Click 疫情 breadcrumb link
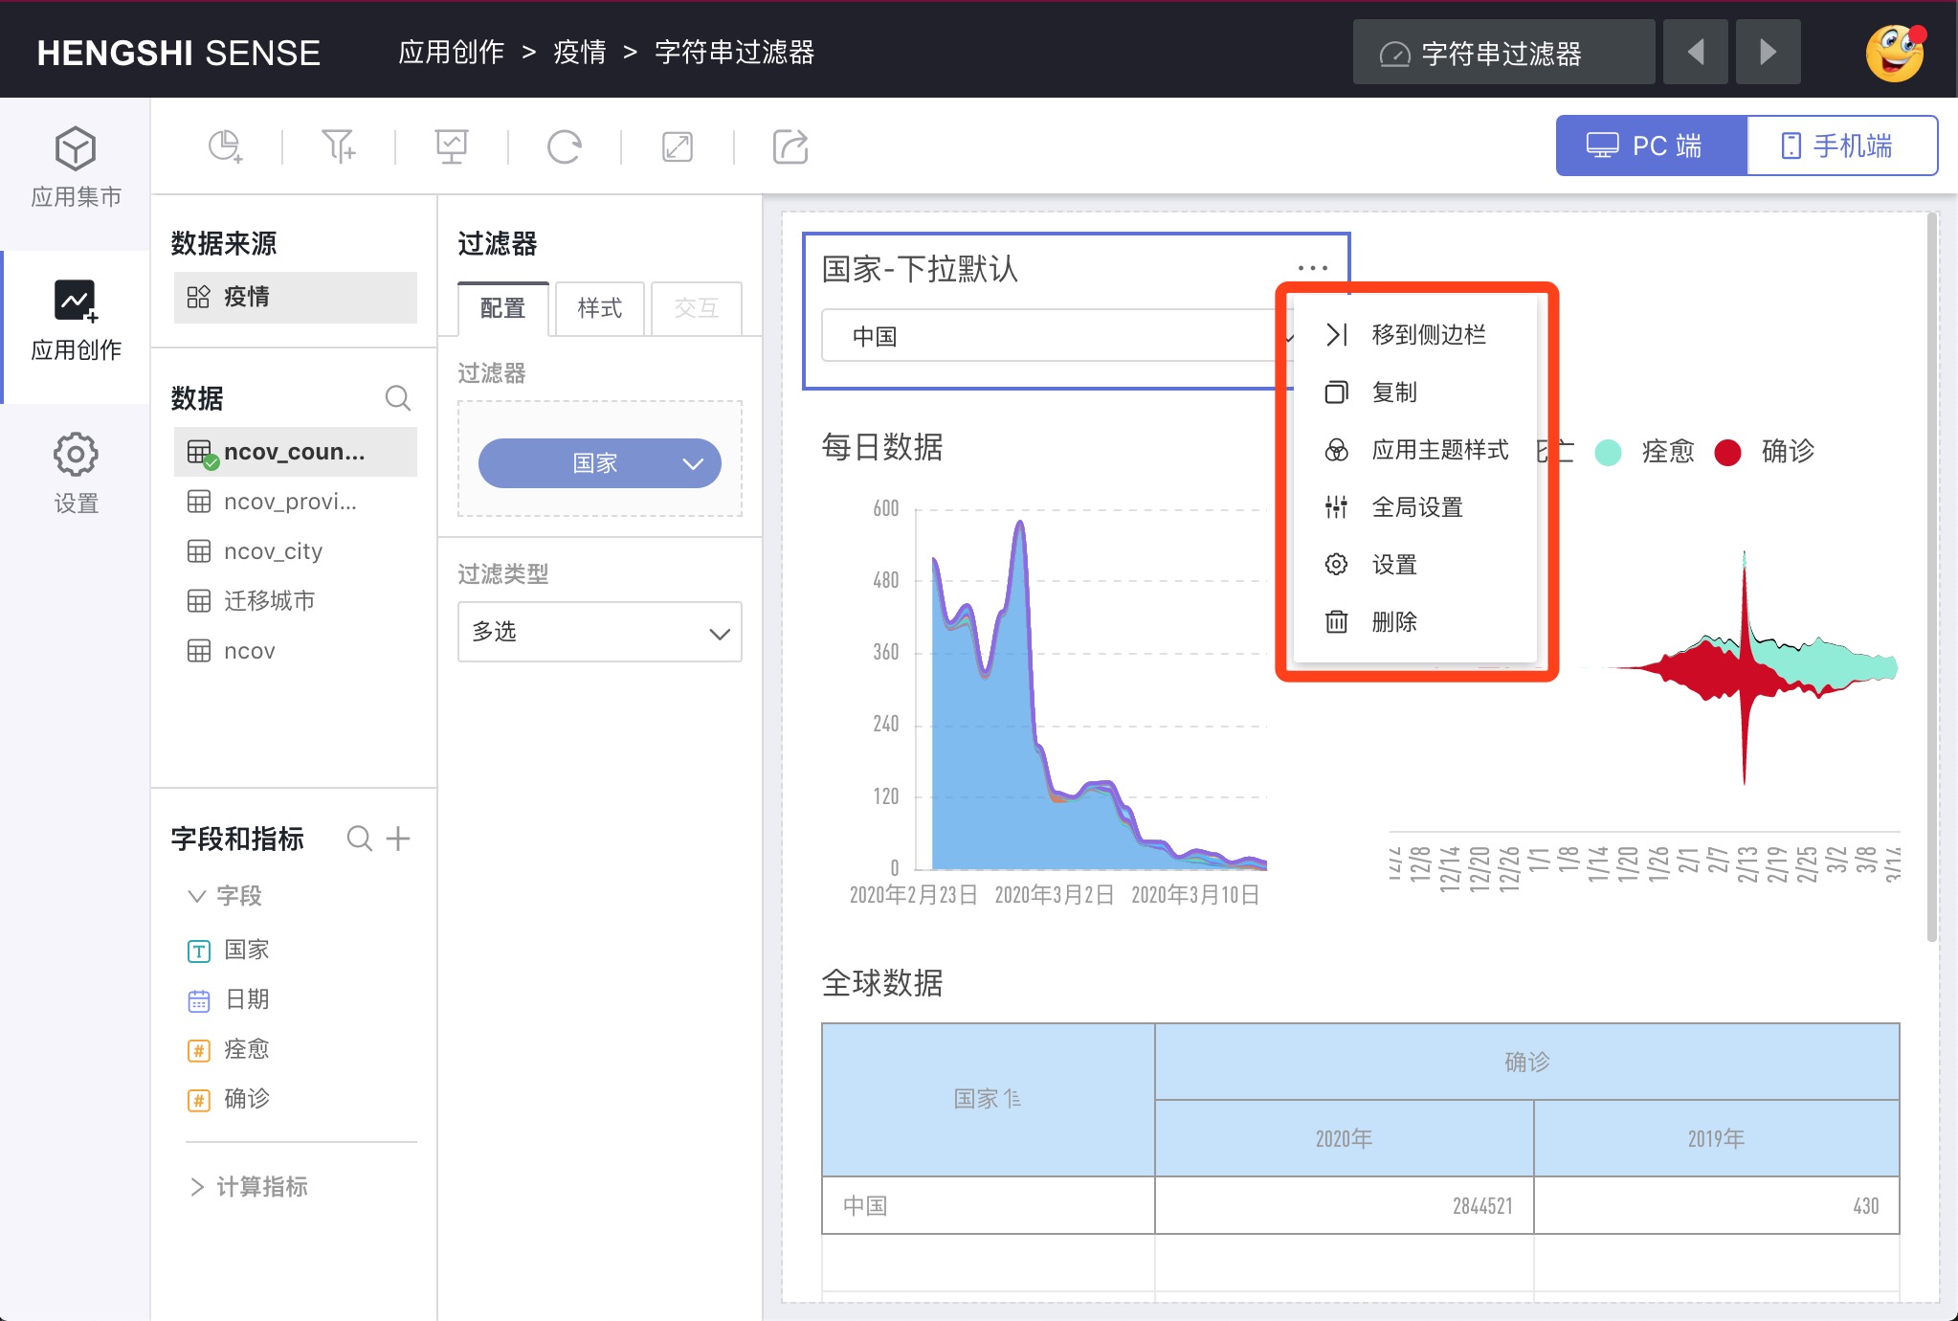The height and width of the screenshot is (1321, 1958). tap(580, 52)
